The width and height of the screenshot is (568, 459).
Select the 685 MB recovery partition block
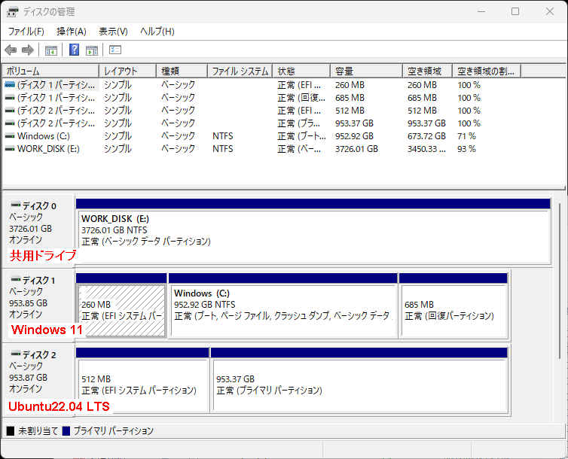click(x=453, y=309)
